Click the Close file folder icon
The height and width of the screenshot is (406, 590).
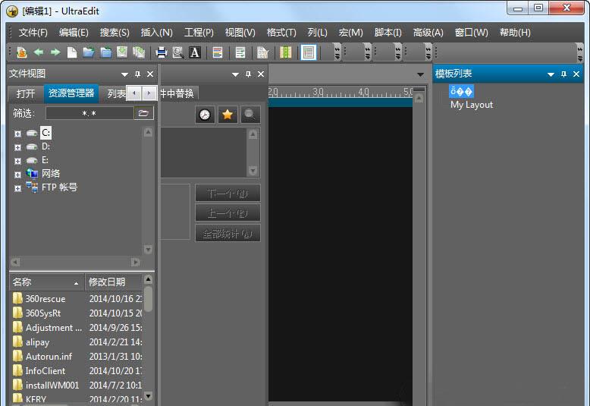click(105, 52)
